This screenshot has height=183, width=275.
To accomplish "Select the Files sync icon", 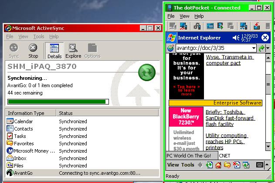I will [x=10, y=165].
